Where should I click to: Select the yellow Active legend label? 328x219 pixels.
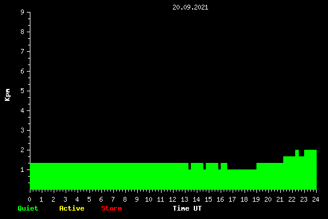[x=72, y=208]
